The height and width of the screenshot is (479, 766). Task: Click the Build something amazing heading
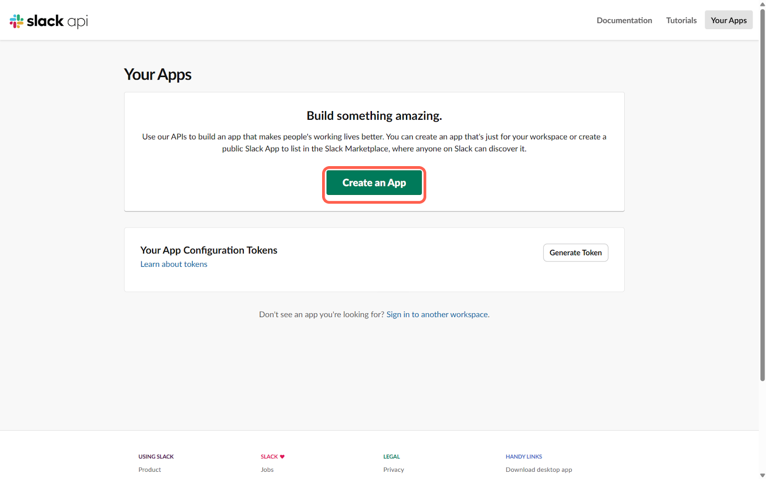tap(374, 116)
